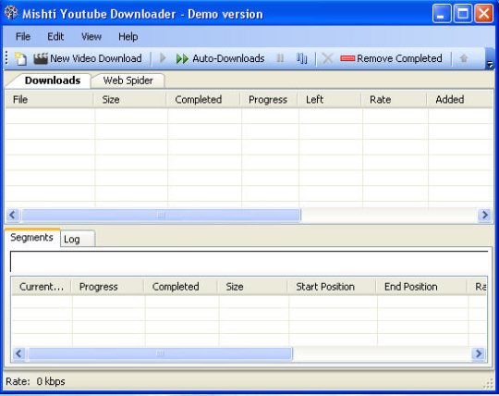Click the window resize grip corner

pyautogui.click(x=488, y=384)
